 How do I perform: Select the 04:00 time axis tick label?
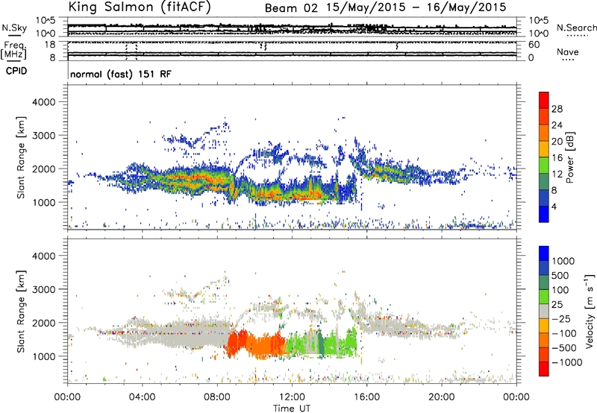click(142, 397)
